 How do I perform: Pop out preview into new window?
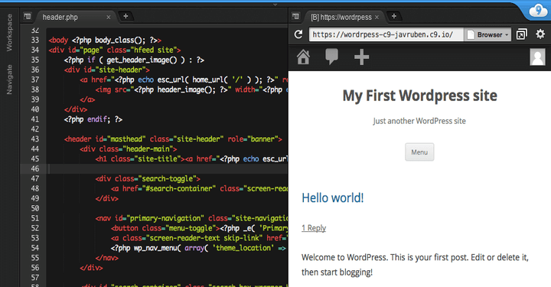(521, 34)
